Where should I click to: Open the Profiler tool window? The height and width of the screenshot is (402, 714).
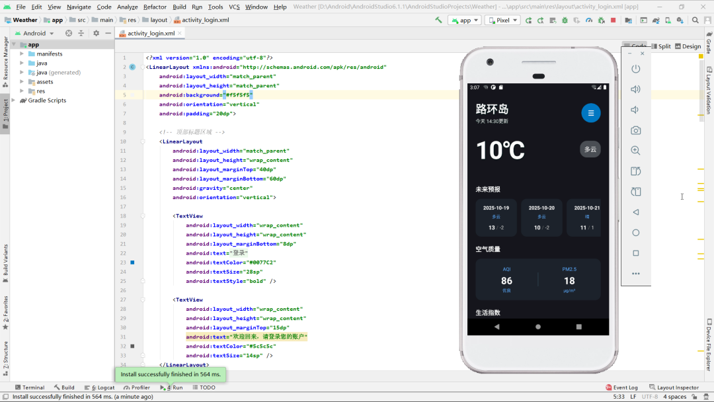coord(137,387)
